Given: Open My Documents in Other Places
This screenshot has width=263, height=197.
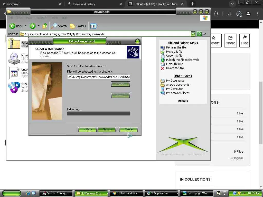Looking at the screenshot, I should 175,81.
